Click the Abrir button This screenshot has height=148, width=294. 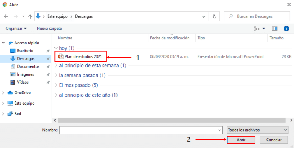pos(241,140)
